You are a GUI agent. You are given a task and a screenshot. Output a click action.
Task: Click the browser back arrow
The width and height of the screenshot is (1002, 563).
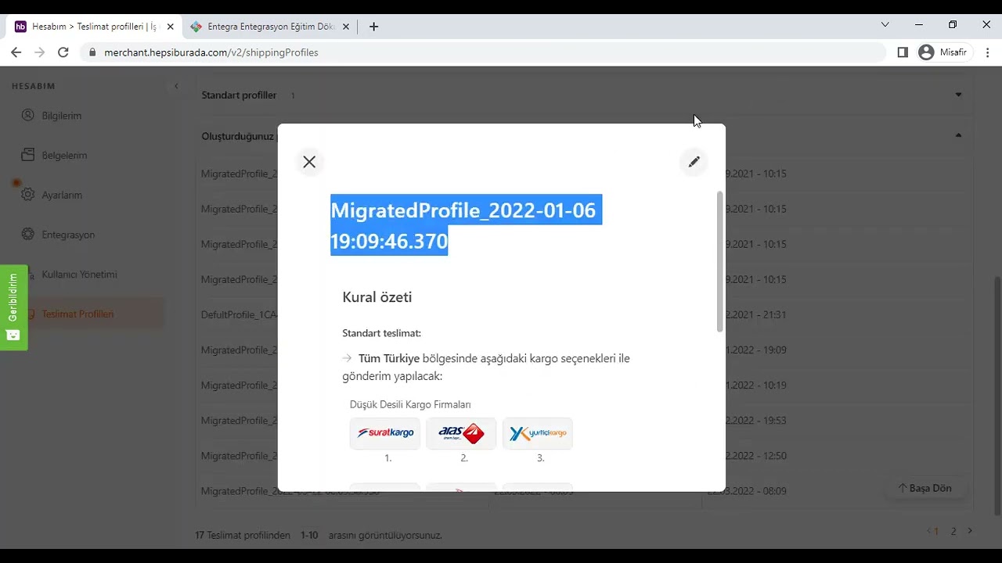click(x=16, y=52)
